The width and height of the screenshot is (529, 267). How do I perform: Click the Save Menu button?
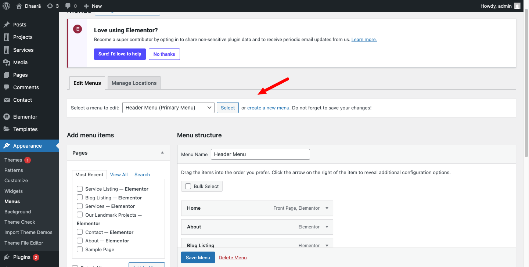(198, 257)
